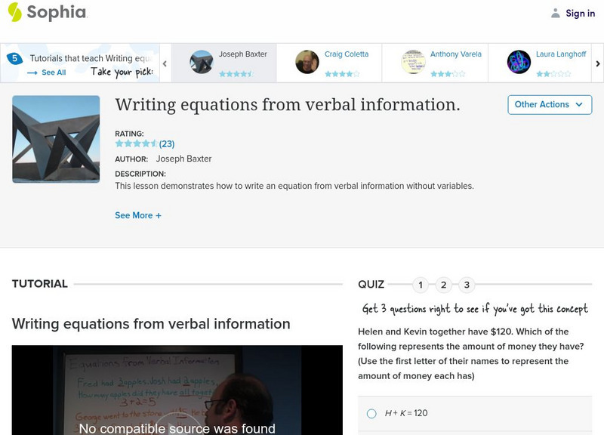Viewport: 604px width, 435px height.
Task: Select Laura Langhoff's tutorial tab
Action: pyautogui.click(x=540, y=63)
